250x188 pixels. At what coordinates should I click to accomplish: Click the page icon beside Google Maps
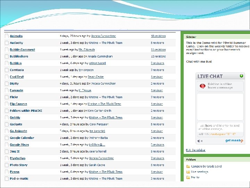tap(7, 145)
